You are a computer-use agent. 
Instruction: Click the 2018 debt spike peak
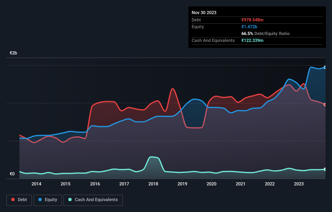click(173, 89)
